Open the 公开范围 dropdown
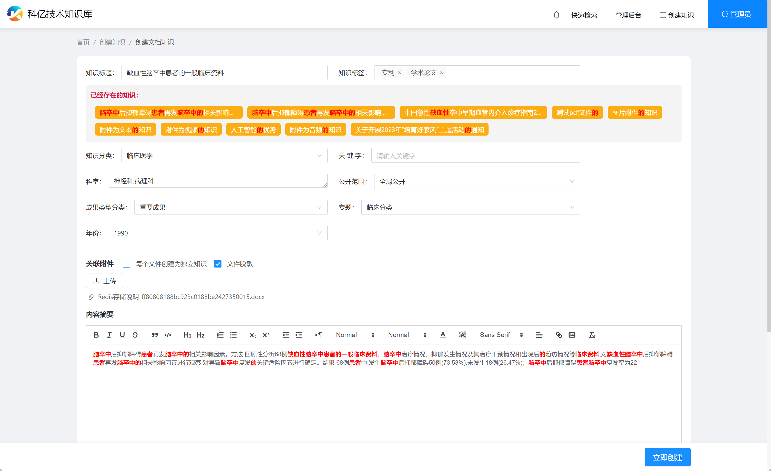Viewport: 771px width, 471px height. coord(476,181)
